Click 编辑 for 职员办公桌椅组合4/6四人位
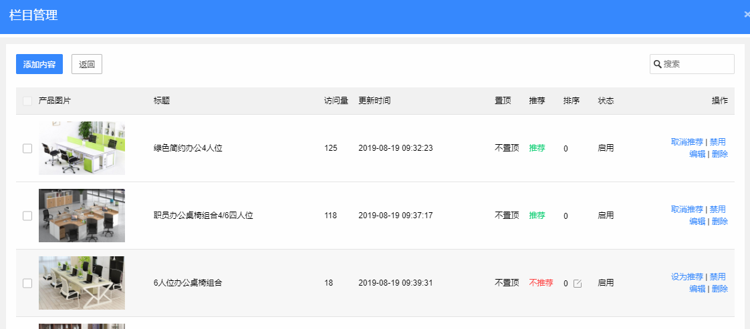The width and height of the screenshot is (750, 329). (x=697, y=221)
